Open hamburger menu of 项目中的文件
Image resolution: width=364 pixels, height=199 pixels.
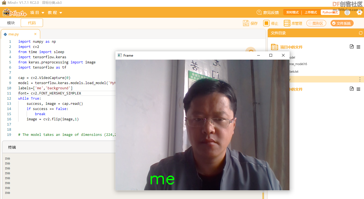point(358,47)
